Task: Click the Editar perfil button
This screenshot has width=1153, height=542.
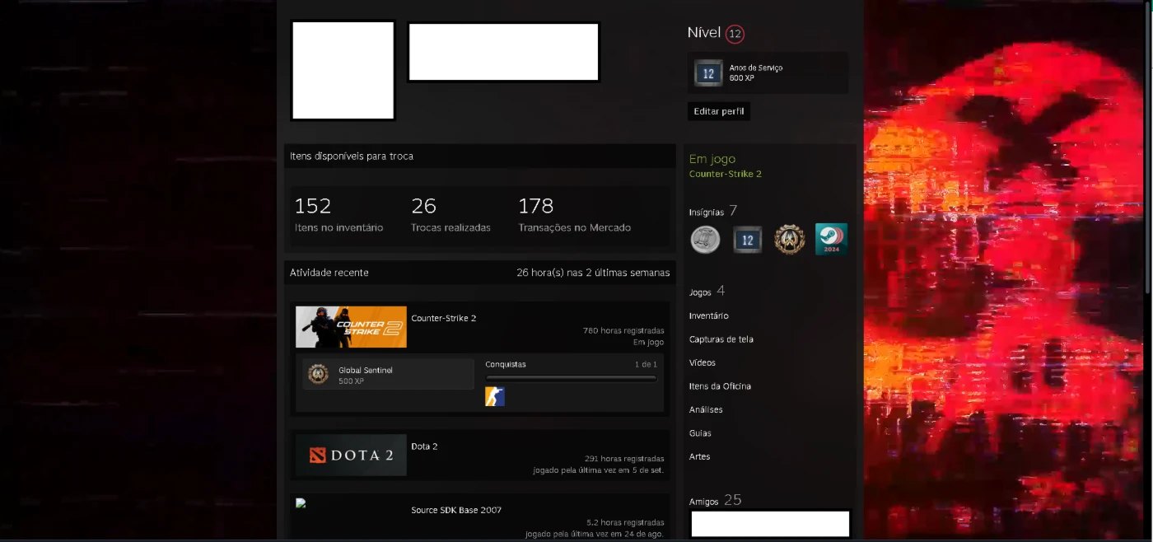Action: click(719, 111)
